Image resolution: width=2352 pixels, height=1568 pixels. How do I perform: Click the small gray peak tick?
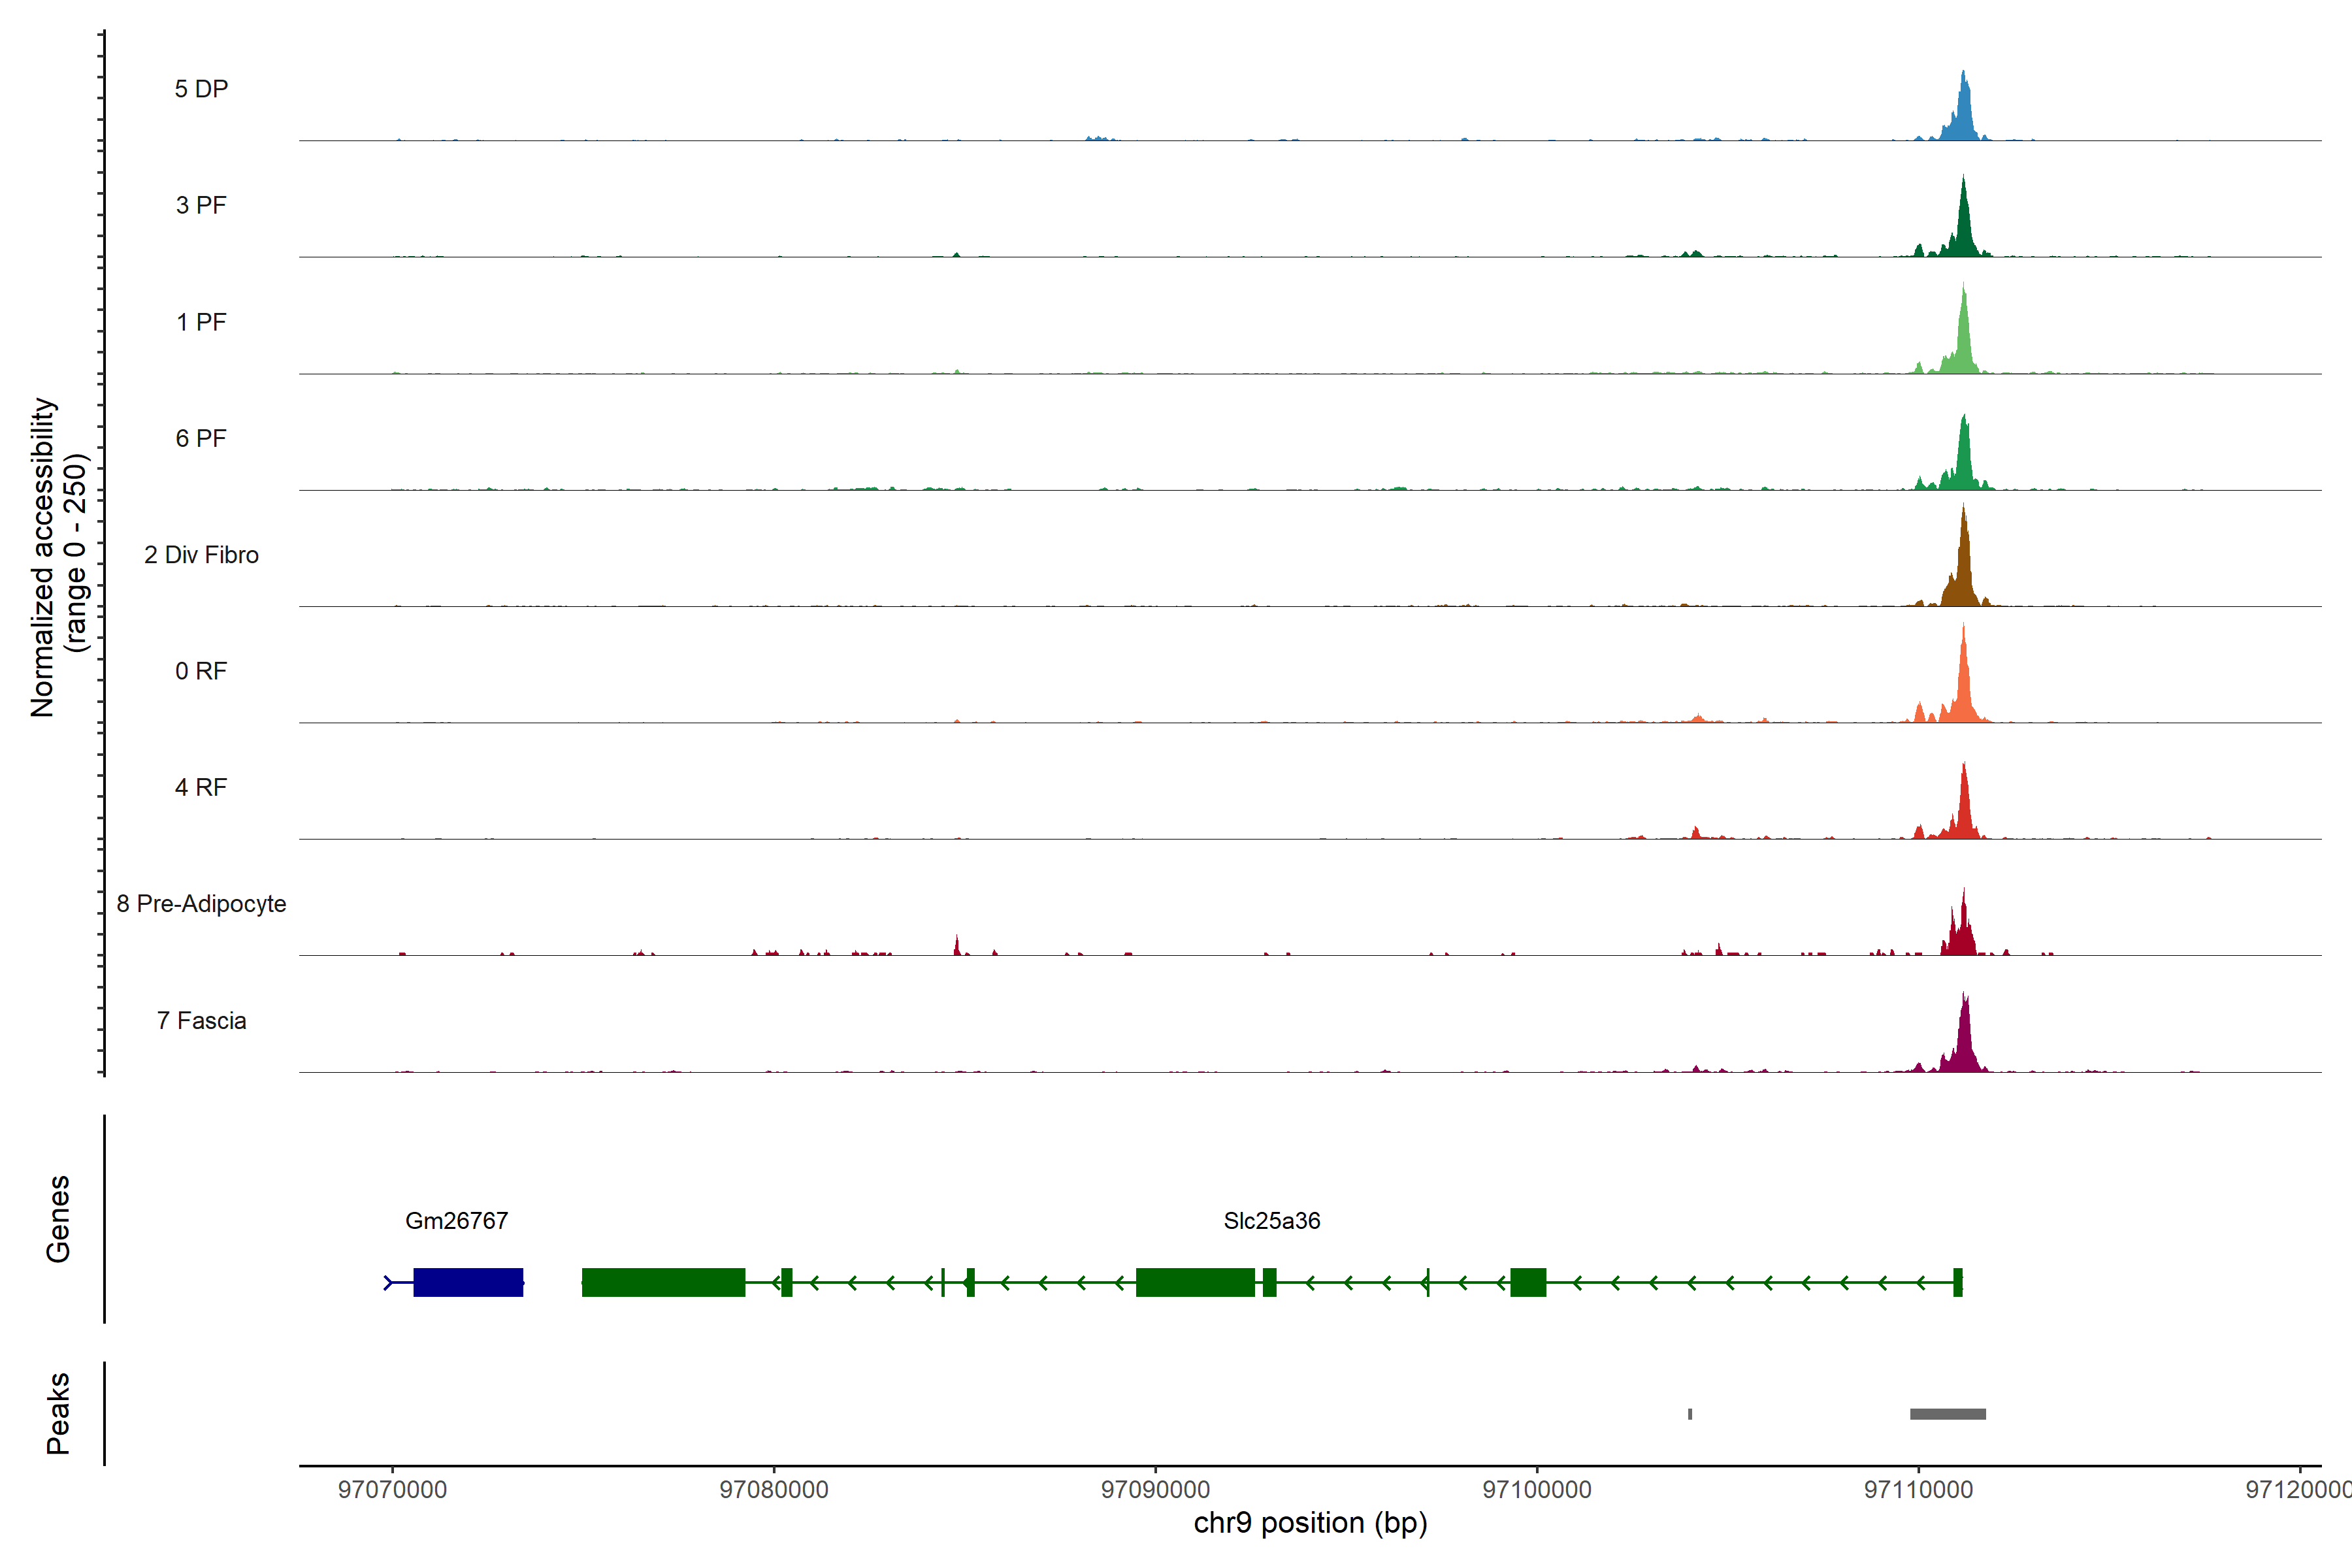pyautogui.click(x=1690, y=1414)
